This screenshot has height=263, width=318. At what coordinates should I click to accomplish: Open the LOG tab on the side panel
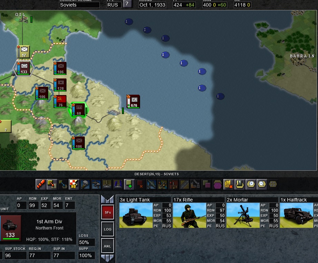[x=107, y=229]
